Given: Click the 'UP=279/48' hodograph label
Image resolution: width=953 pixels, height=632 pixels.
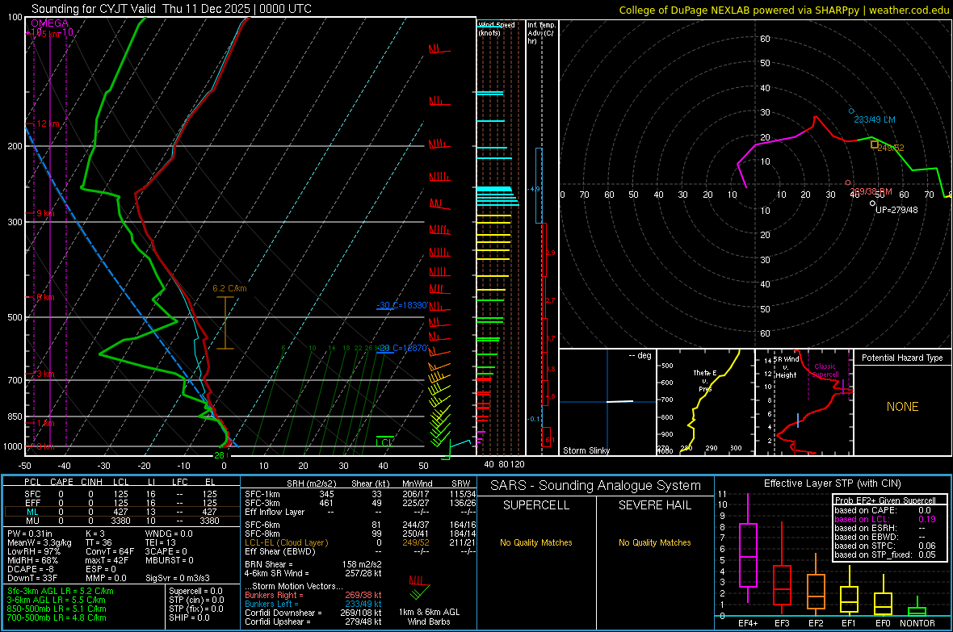Looking at the screenshot, I should pos(896,210).
